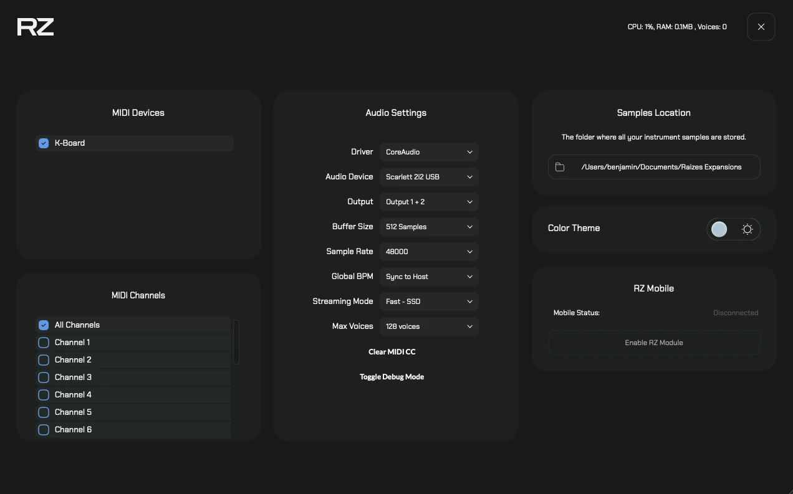Enable Channel 5
The height and width of the screenshot is (494, 793).
[43, 412]
